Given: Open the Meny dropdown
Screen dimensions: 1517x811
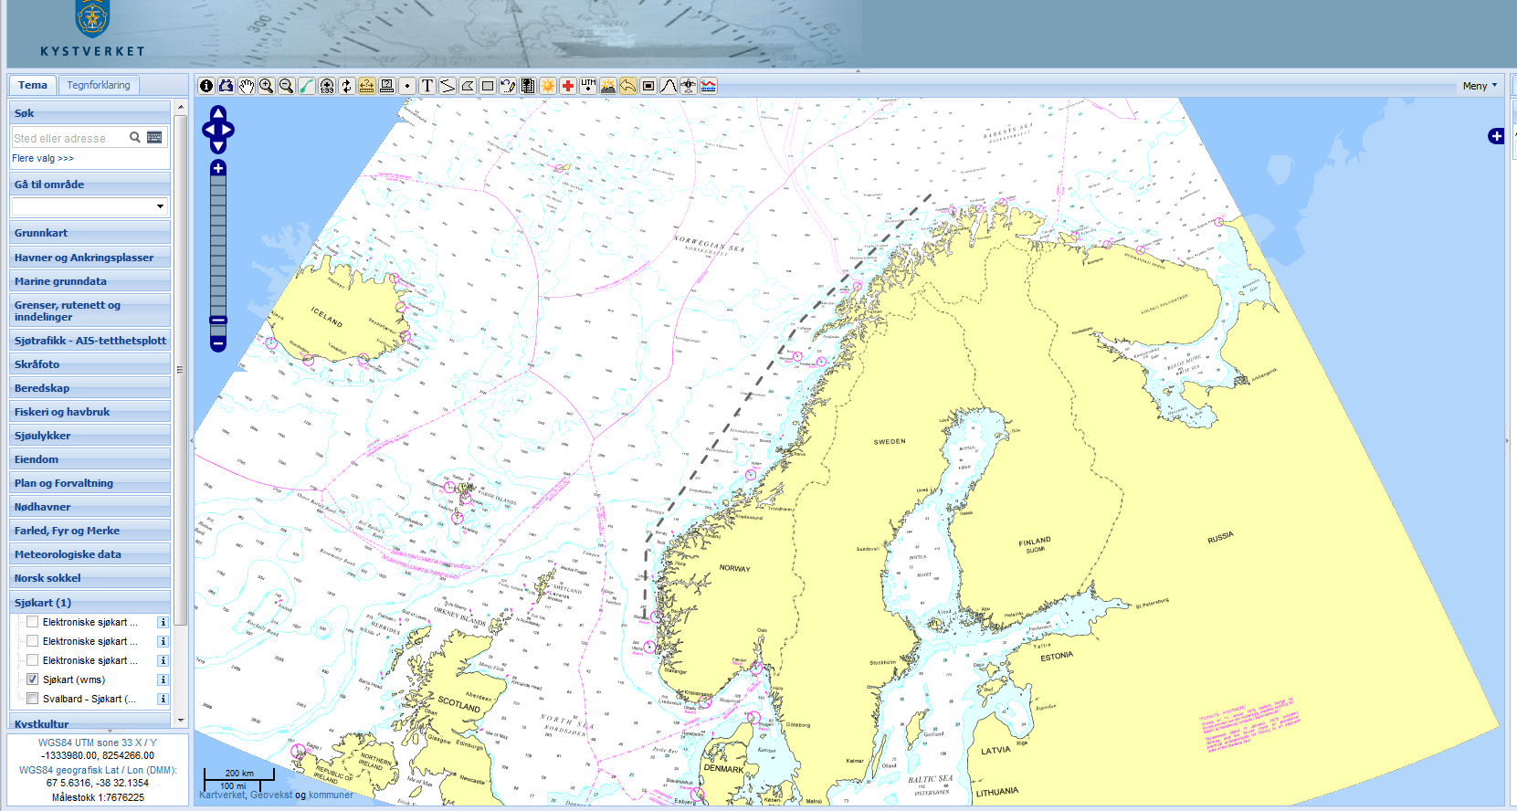Looking at the screenshot, I should (1480, 86).
